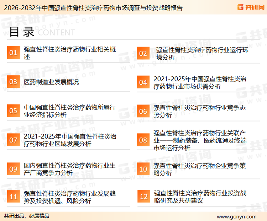Open 强直性脊柱炎治疗药物企业竞争策略分析 chapter
The width and height of the screenshot is (267, 221).
tap(199, 169)
